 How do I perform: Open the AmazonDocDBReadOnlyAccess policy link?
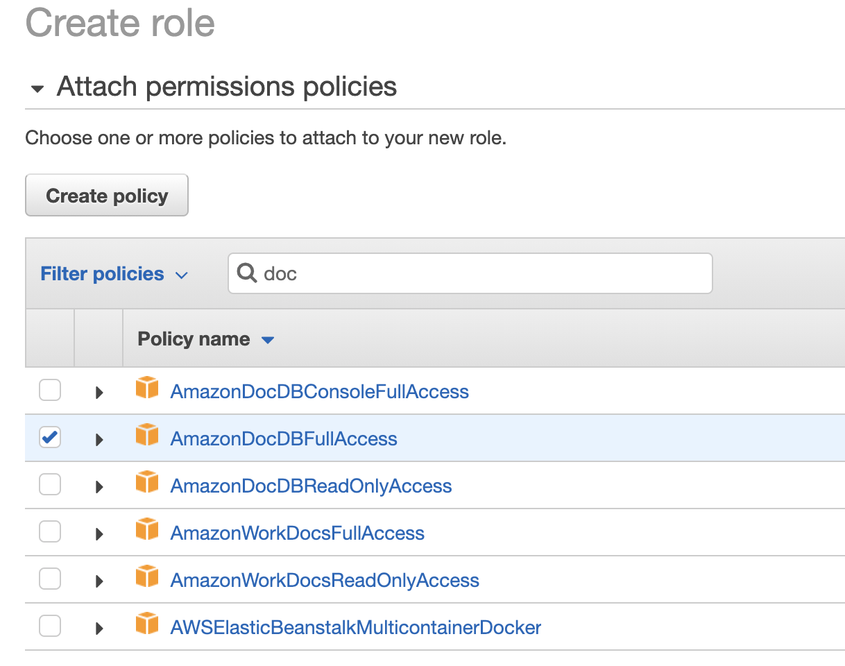point(311,486)
